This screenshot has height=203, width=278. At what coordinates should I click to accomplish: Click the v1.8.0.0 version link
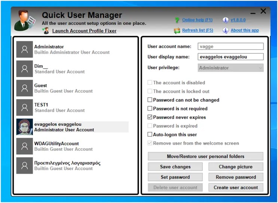coord(238,20)
